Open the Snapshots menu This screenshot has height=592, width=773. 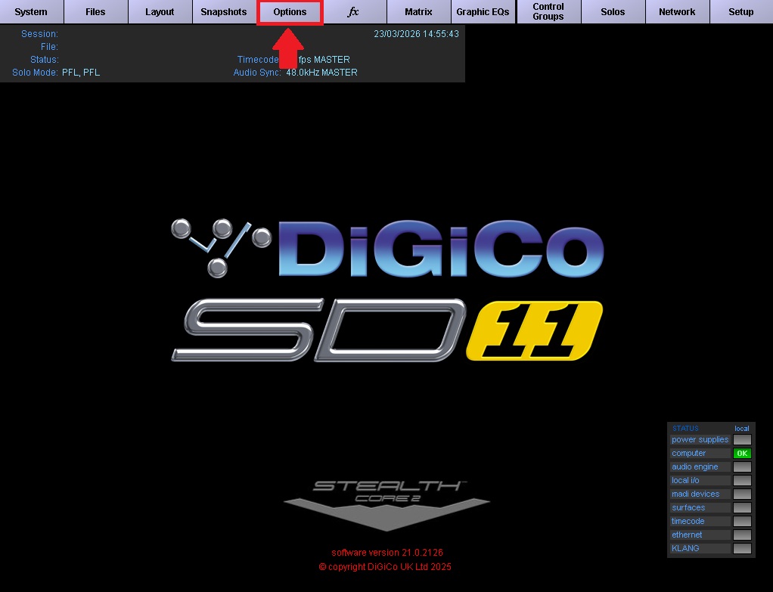tap(224, 12)
